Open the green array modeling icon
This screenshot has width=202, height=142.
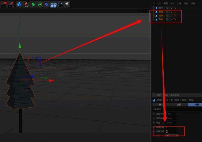pyautogui.click(x=40, y=4)
